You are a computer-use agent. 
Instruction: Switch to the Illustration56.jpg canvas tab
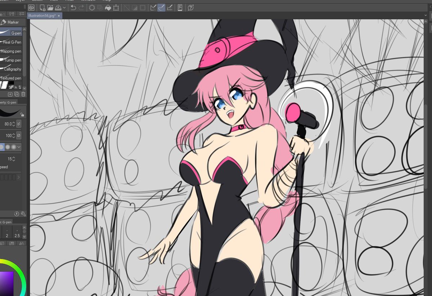pos(45,16)
